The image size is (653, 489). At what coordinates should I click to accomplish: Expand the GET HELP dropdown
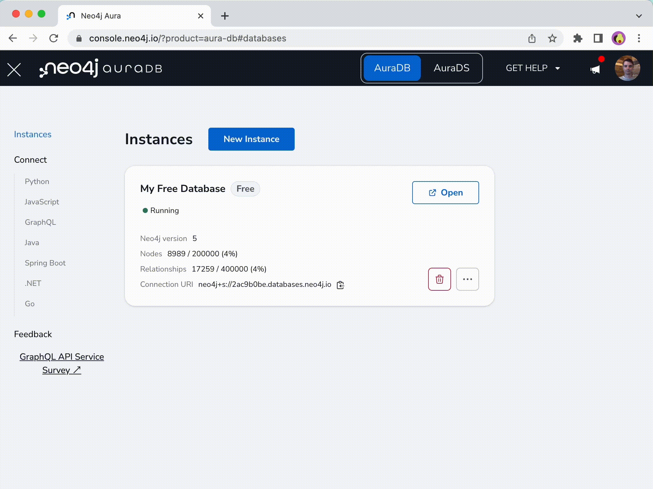point(533,68)
